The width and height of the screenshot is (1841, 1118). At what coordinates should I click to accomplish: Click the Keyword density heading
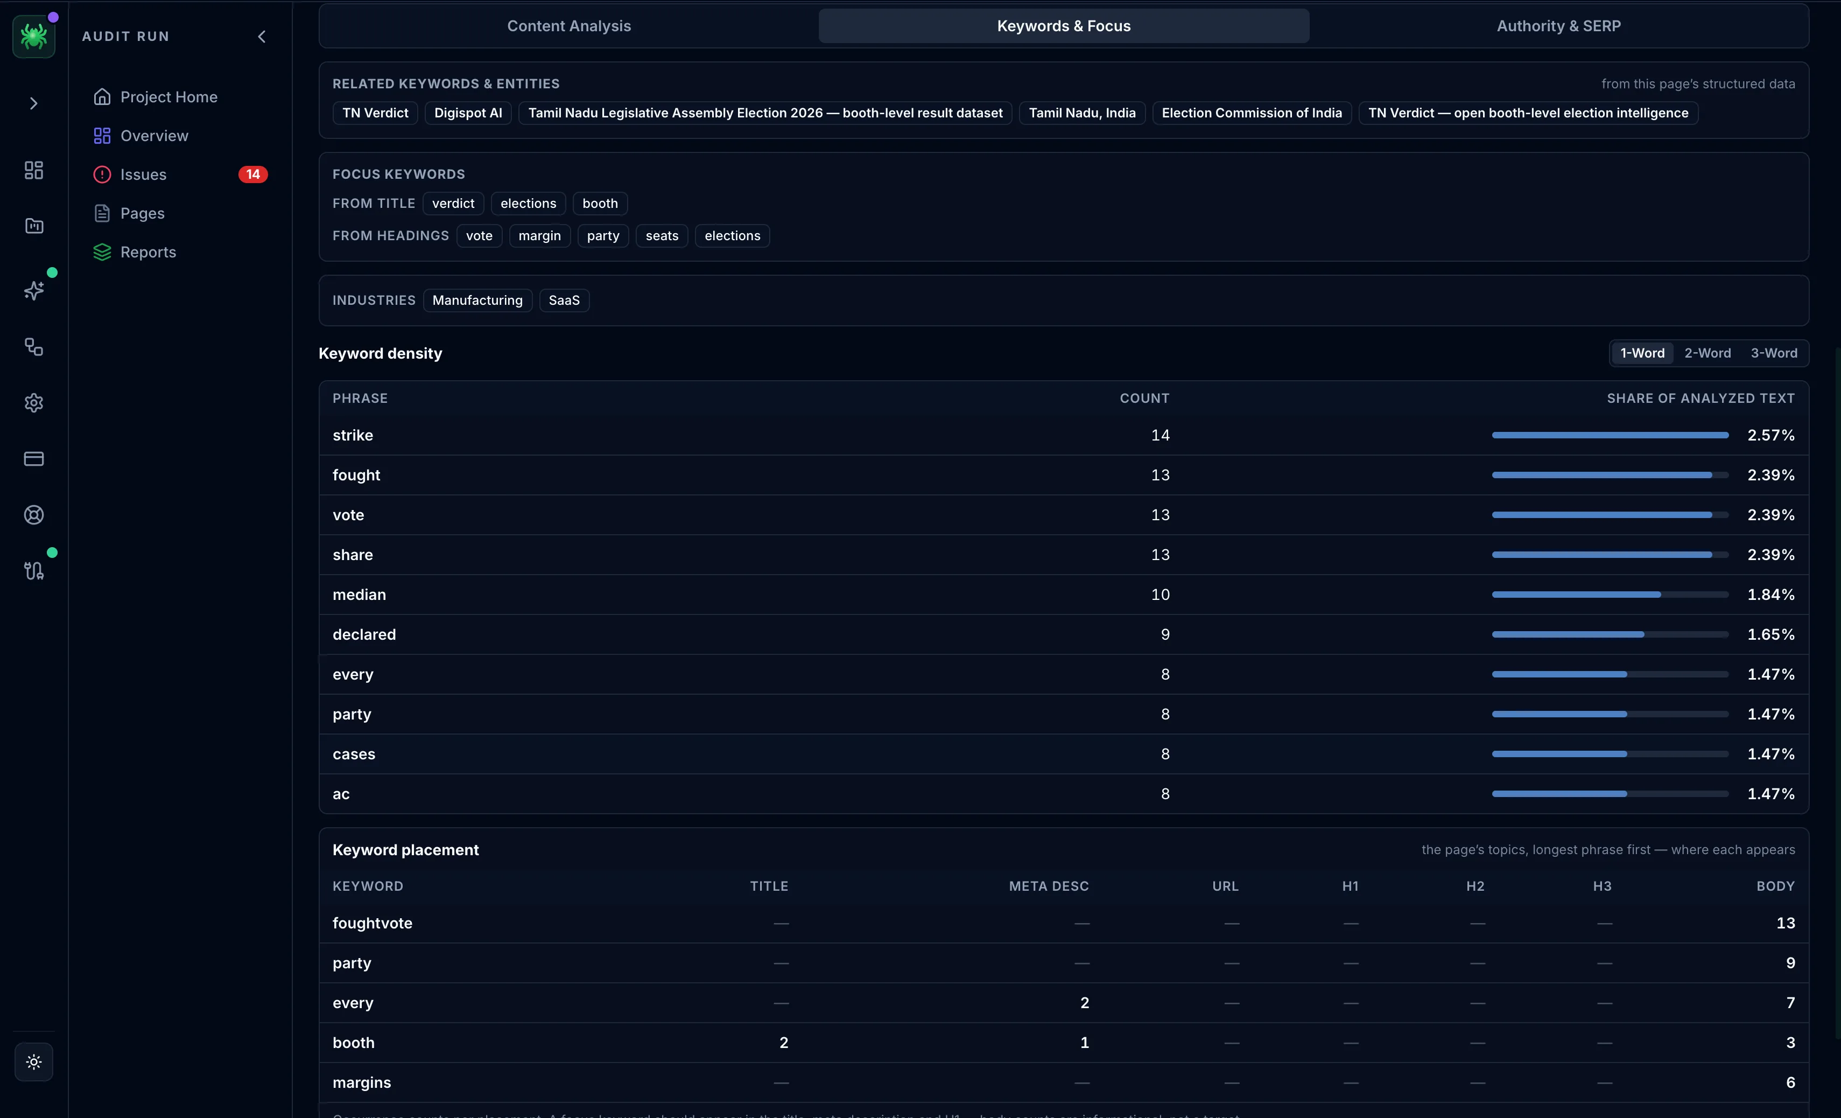380,353
